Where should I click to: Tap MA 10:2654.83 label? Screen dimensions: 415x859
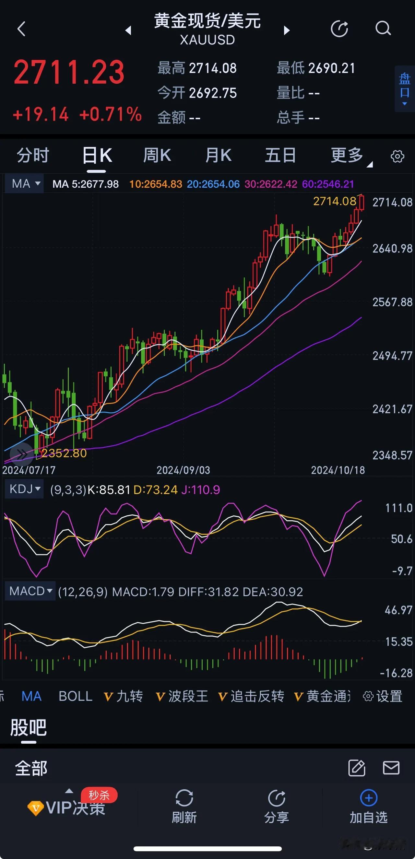coord(155,184)
